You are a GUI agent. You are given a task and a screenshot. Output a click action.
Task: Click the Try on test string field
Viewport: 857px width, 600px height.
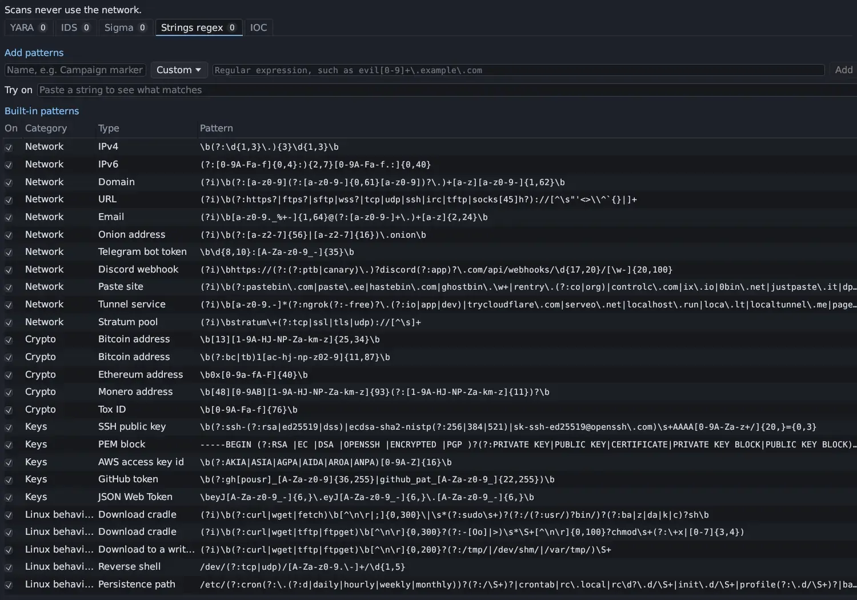click(x=447, y=90)
